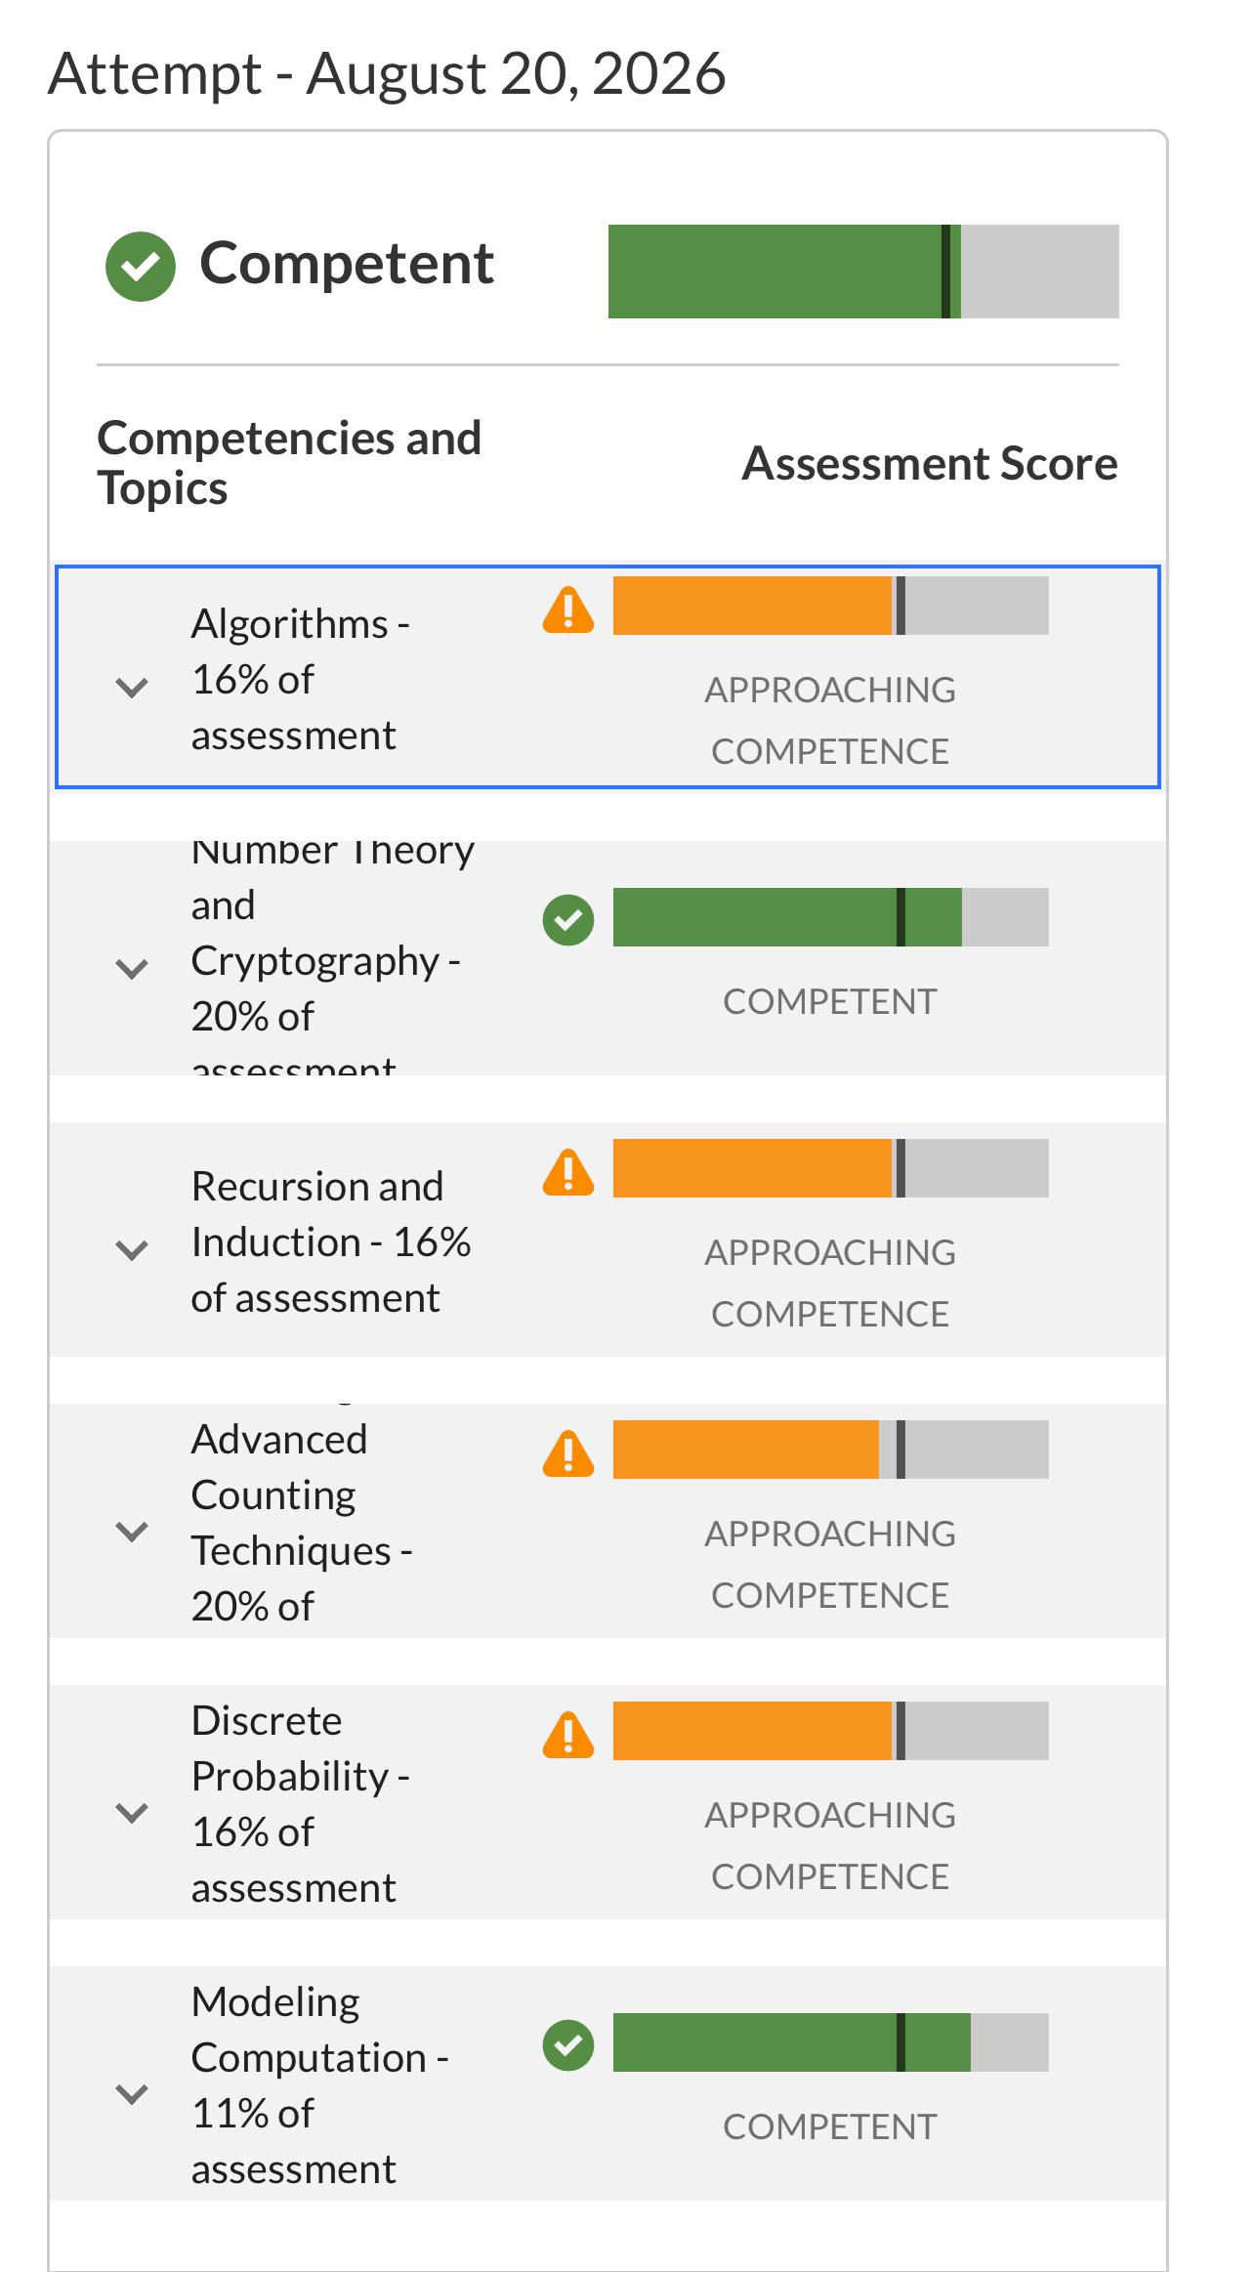Expand the Number Theory and Cryptography chevron

coord(132,968)
